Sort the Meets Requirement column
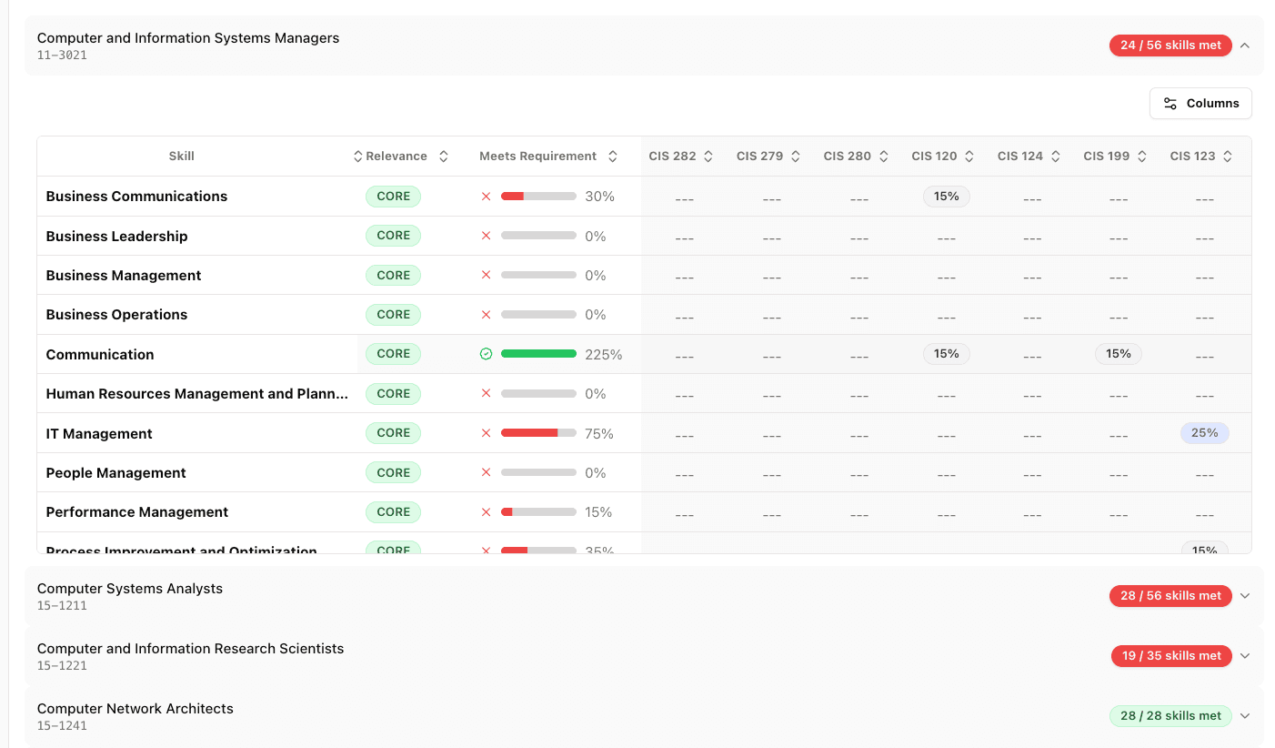This screenshot has width=1275, height=748. pos(613,156)
